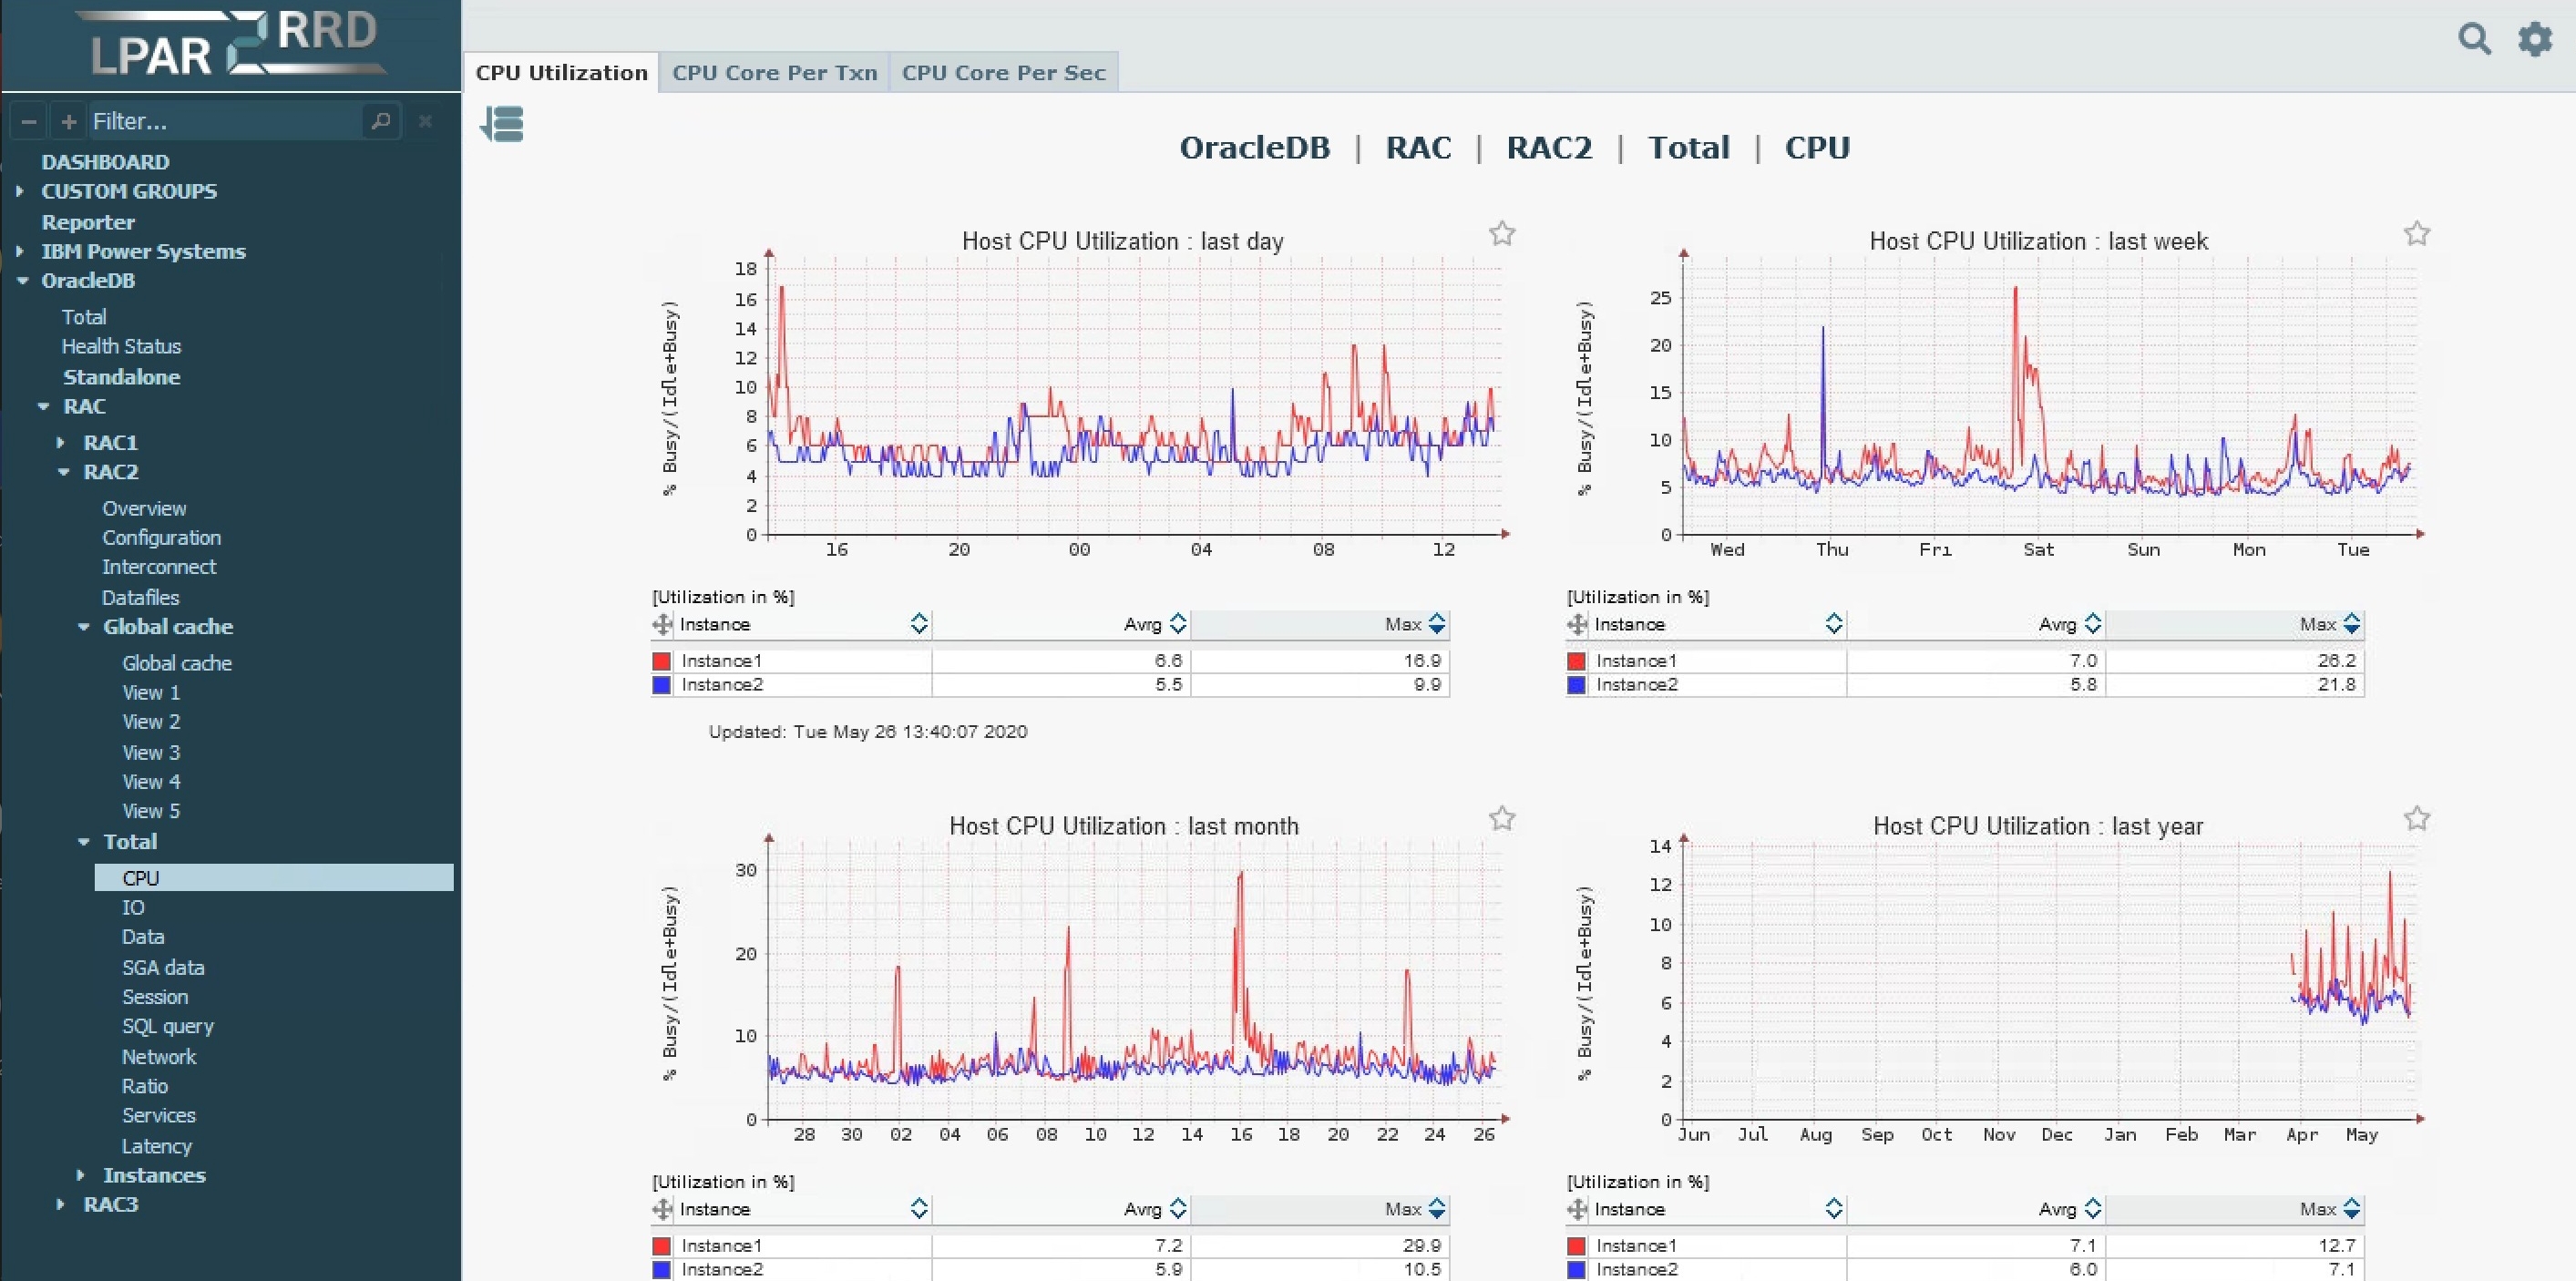This screenshot has width=2576, height=1281.
Task: Sort last year table by Avrg
Action: tap(2093, 1209)
